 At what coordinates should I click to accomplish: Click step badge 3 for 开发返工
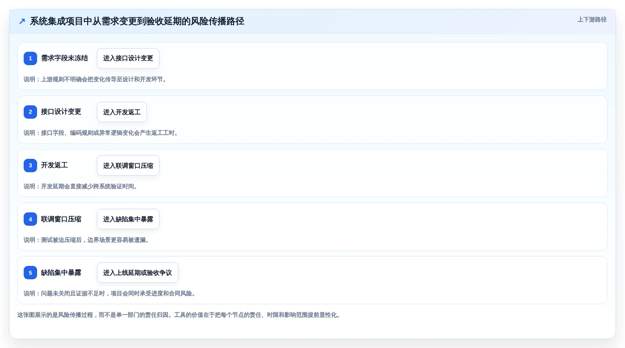(x=30, y=166)
